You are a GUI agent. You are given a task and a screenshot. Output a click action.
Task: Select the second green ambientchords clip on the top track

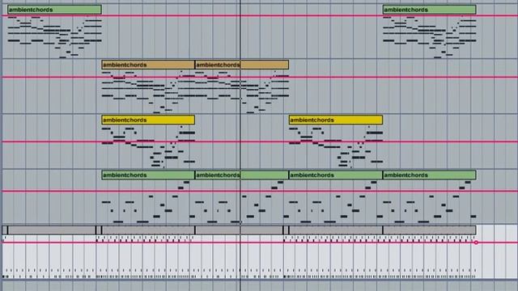coord(430,10)
